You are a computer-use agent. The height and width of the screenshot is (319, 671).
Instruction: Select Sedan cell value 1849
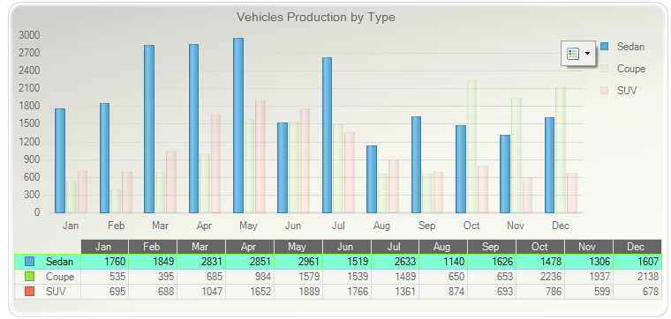click(x=153, y=262)
